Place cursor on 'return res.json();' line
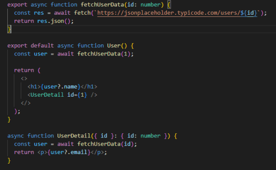Screen dimensions: 276x170 [44, 21]
